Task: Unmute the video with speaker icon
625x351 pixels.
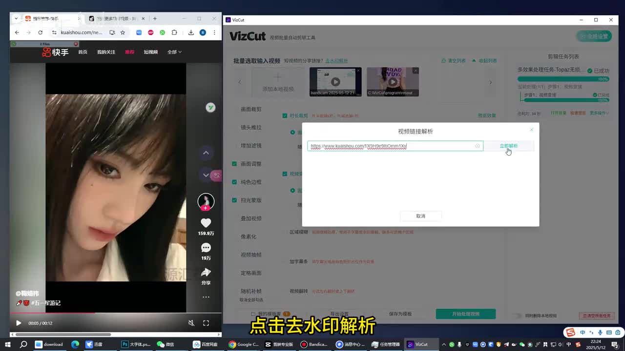Action: click(191, 323)
